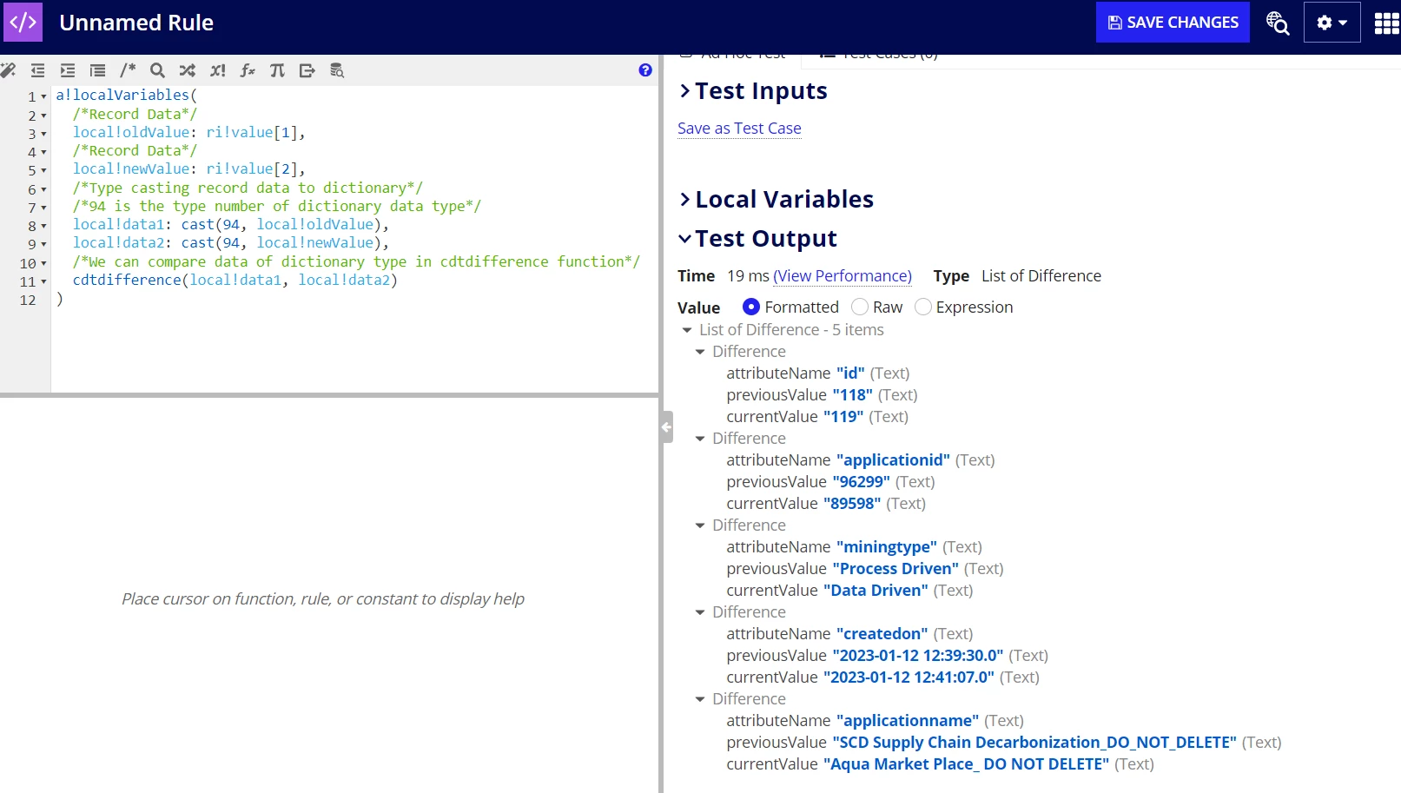This screenshot has height=793, width=1401.
Task: Click the "89598" currentValue text
Action: pyautogui.click(x=852, y=504)
